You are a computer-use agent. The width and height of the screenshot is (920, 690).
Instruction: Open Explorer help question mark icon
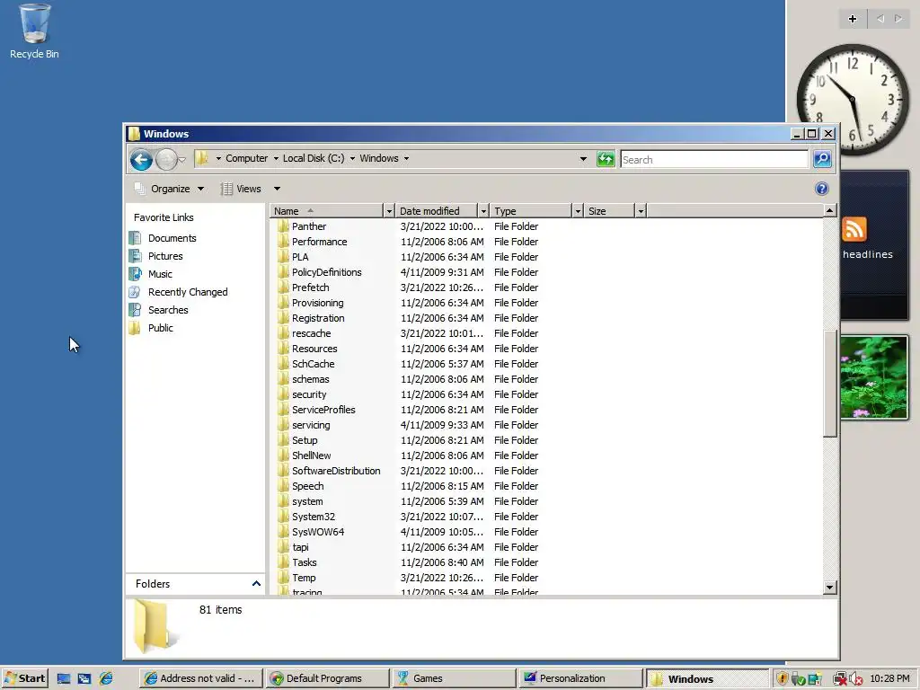821,189
